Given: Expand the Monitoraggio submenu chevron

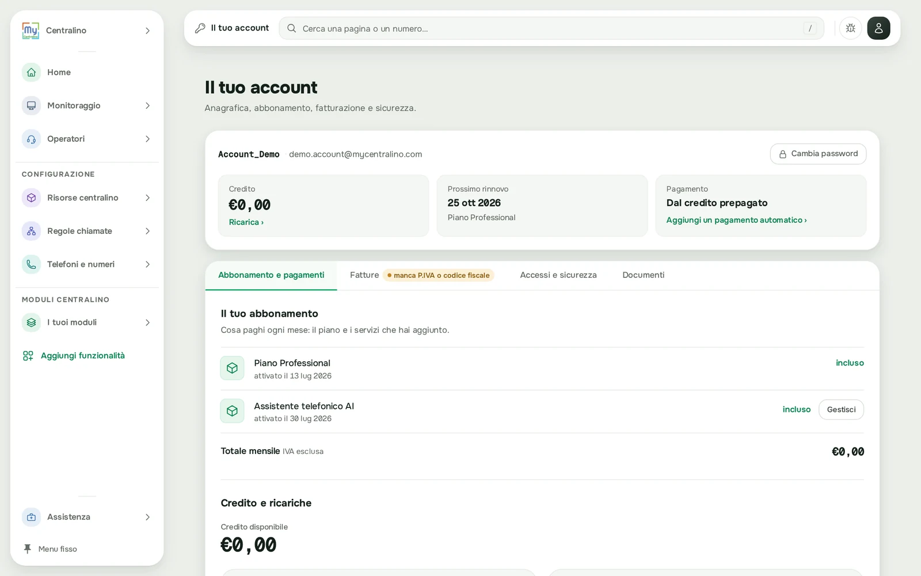Looking at the screenshot, I should [147, 105].
